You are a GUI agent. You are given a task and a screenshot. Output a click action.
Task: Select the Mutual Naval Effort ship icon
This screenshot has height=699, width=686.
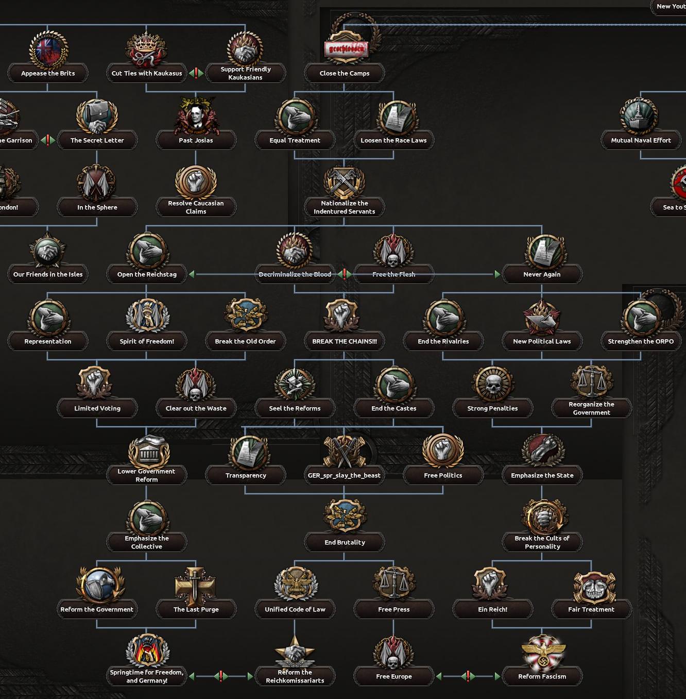click(640, 116)
